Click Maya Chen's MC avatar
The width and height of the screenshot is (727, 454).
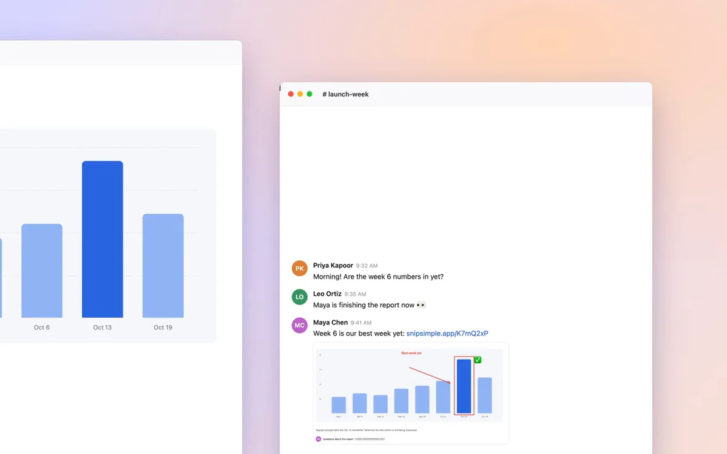[299, 326]
